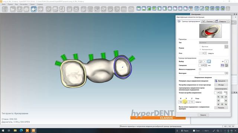Click the save-with-down-arrow toolbar icon
The height and width of the screenshot is (133, 238).
[20, 9]
